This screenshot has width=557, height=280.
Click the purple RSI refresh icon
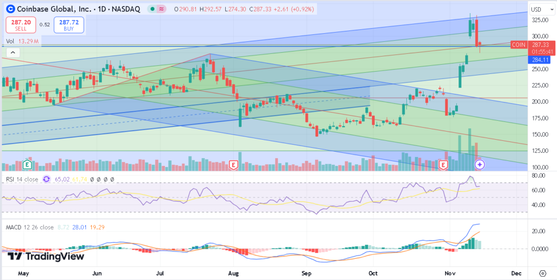tap(47, 179)
